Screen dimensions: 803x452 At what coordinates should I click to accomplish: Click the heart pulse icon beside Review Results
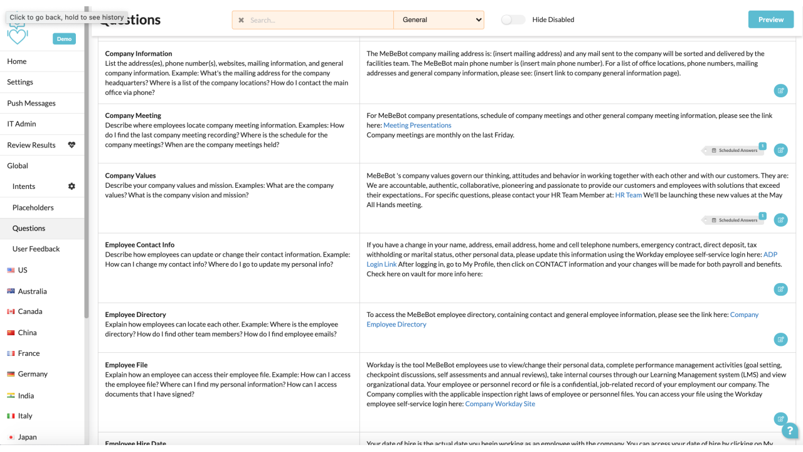(72, 145)
